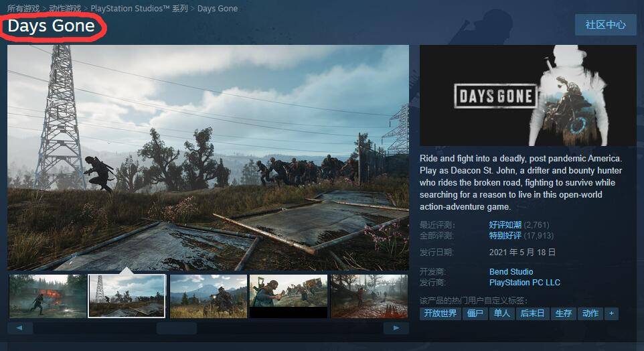This screenshot has height=351, width=644.
Task: Select the 僵尸 tag
Action: [475, 313]
